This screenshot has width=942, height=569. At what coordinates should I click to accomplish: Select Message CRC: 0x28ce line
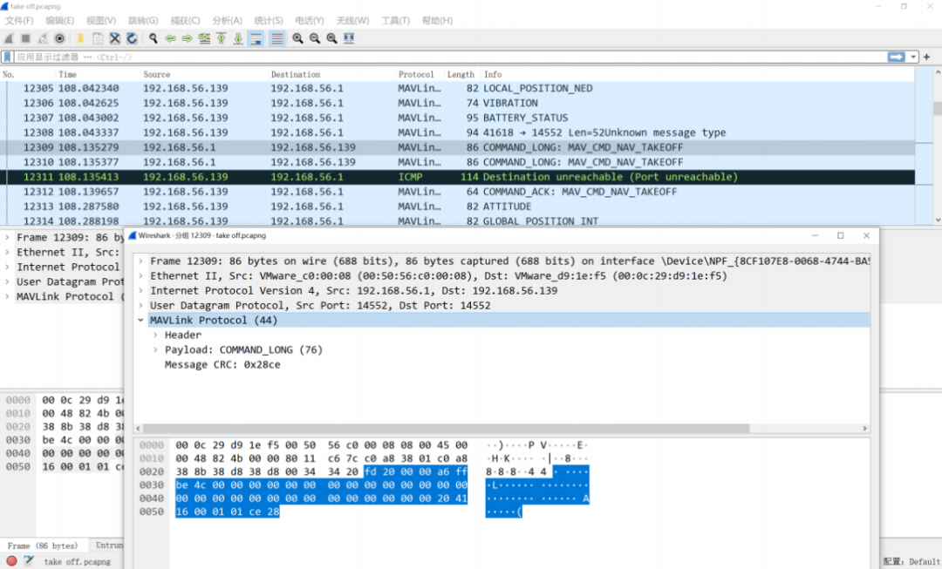(x=222, y=365)
